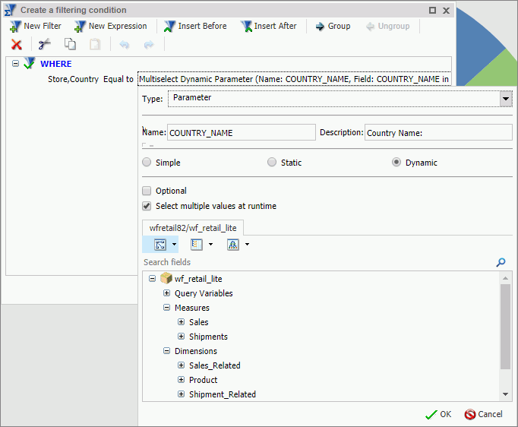This screenshot has width=518, height=427.
Task: Click the search fields magnifier icon
Action: 501,262
